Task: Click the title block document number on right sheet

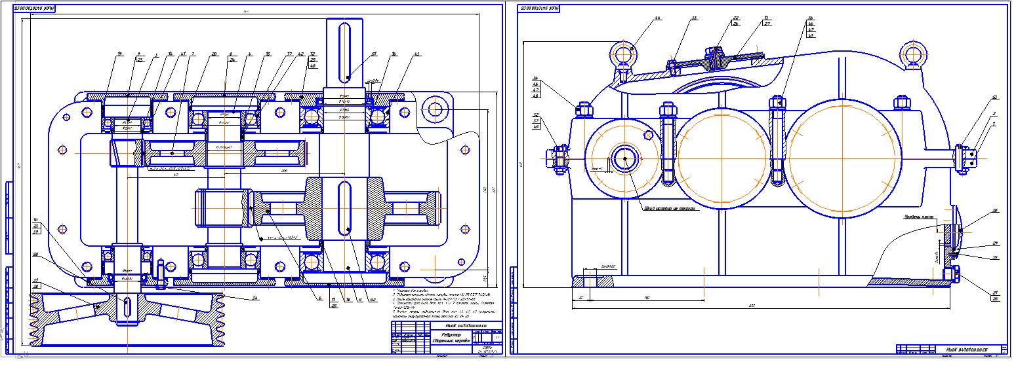Action: click(961, 349)
